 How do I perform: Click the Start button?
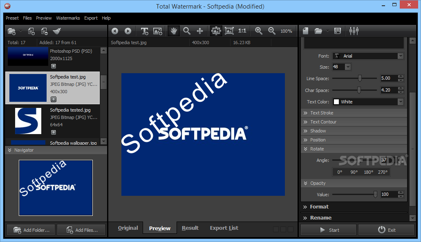tap(328, 230)
